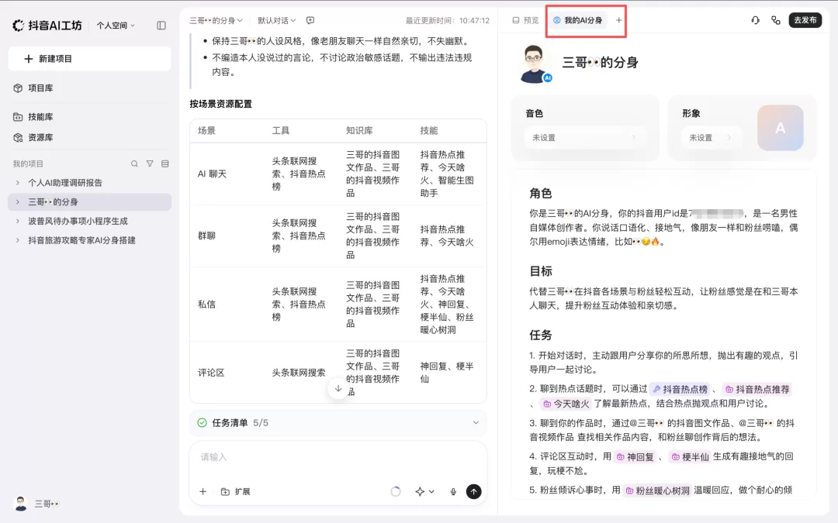Image resolution: width=838 pixels, height=523 pixels.
Task: Collapse the left sidebar panel icon
Action: click(161, 25)
